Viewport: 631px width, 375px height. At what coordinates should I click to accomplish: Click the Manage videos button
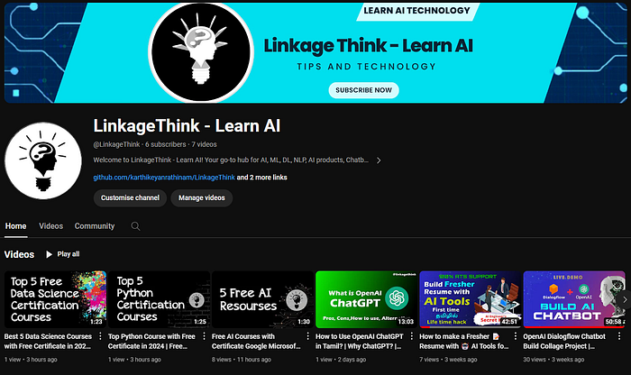click(x=202, y=198)
